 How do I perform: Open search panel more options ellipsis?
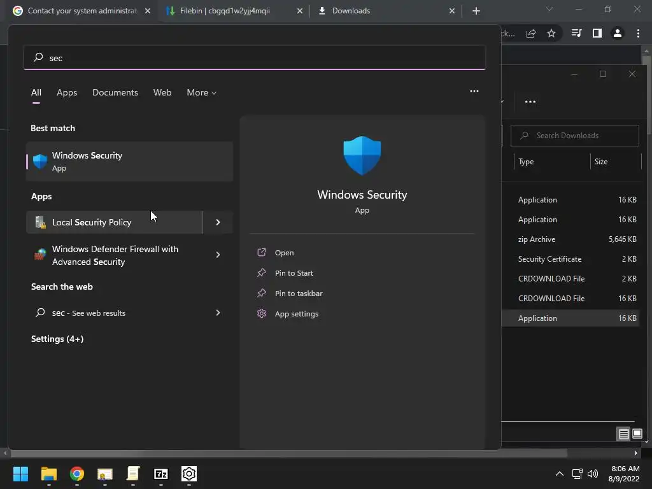474,91
